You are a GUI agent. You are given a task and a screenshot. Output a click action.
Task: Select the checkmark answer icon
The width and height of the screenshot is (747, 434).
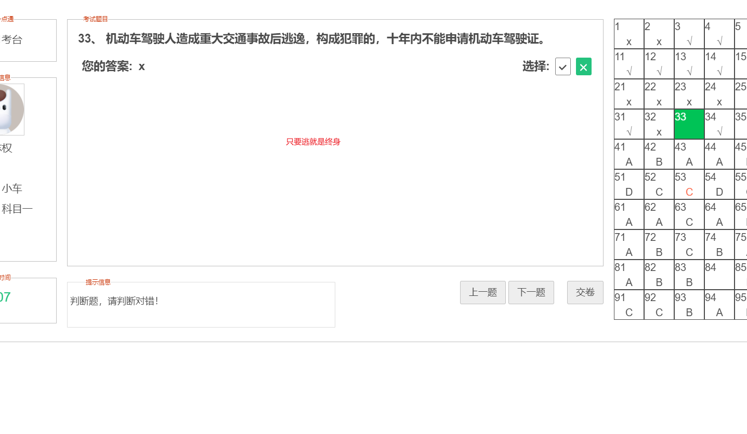(x=562, y=66)
